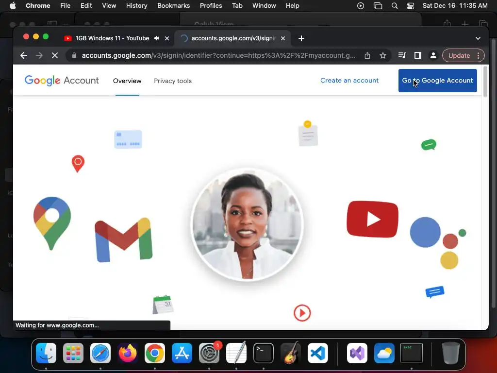Close the 1GB Windows 11 YouTube tab
Viewport: 497px width, 373px height.
(x=167, y=38)
